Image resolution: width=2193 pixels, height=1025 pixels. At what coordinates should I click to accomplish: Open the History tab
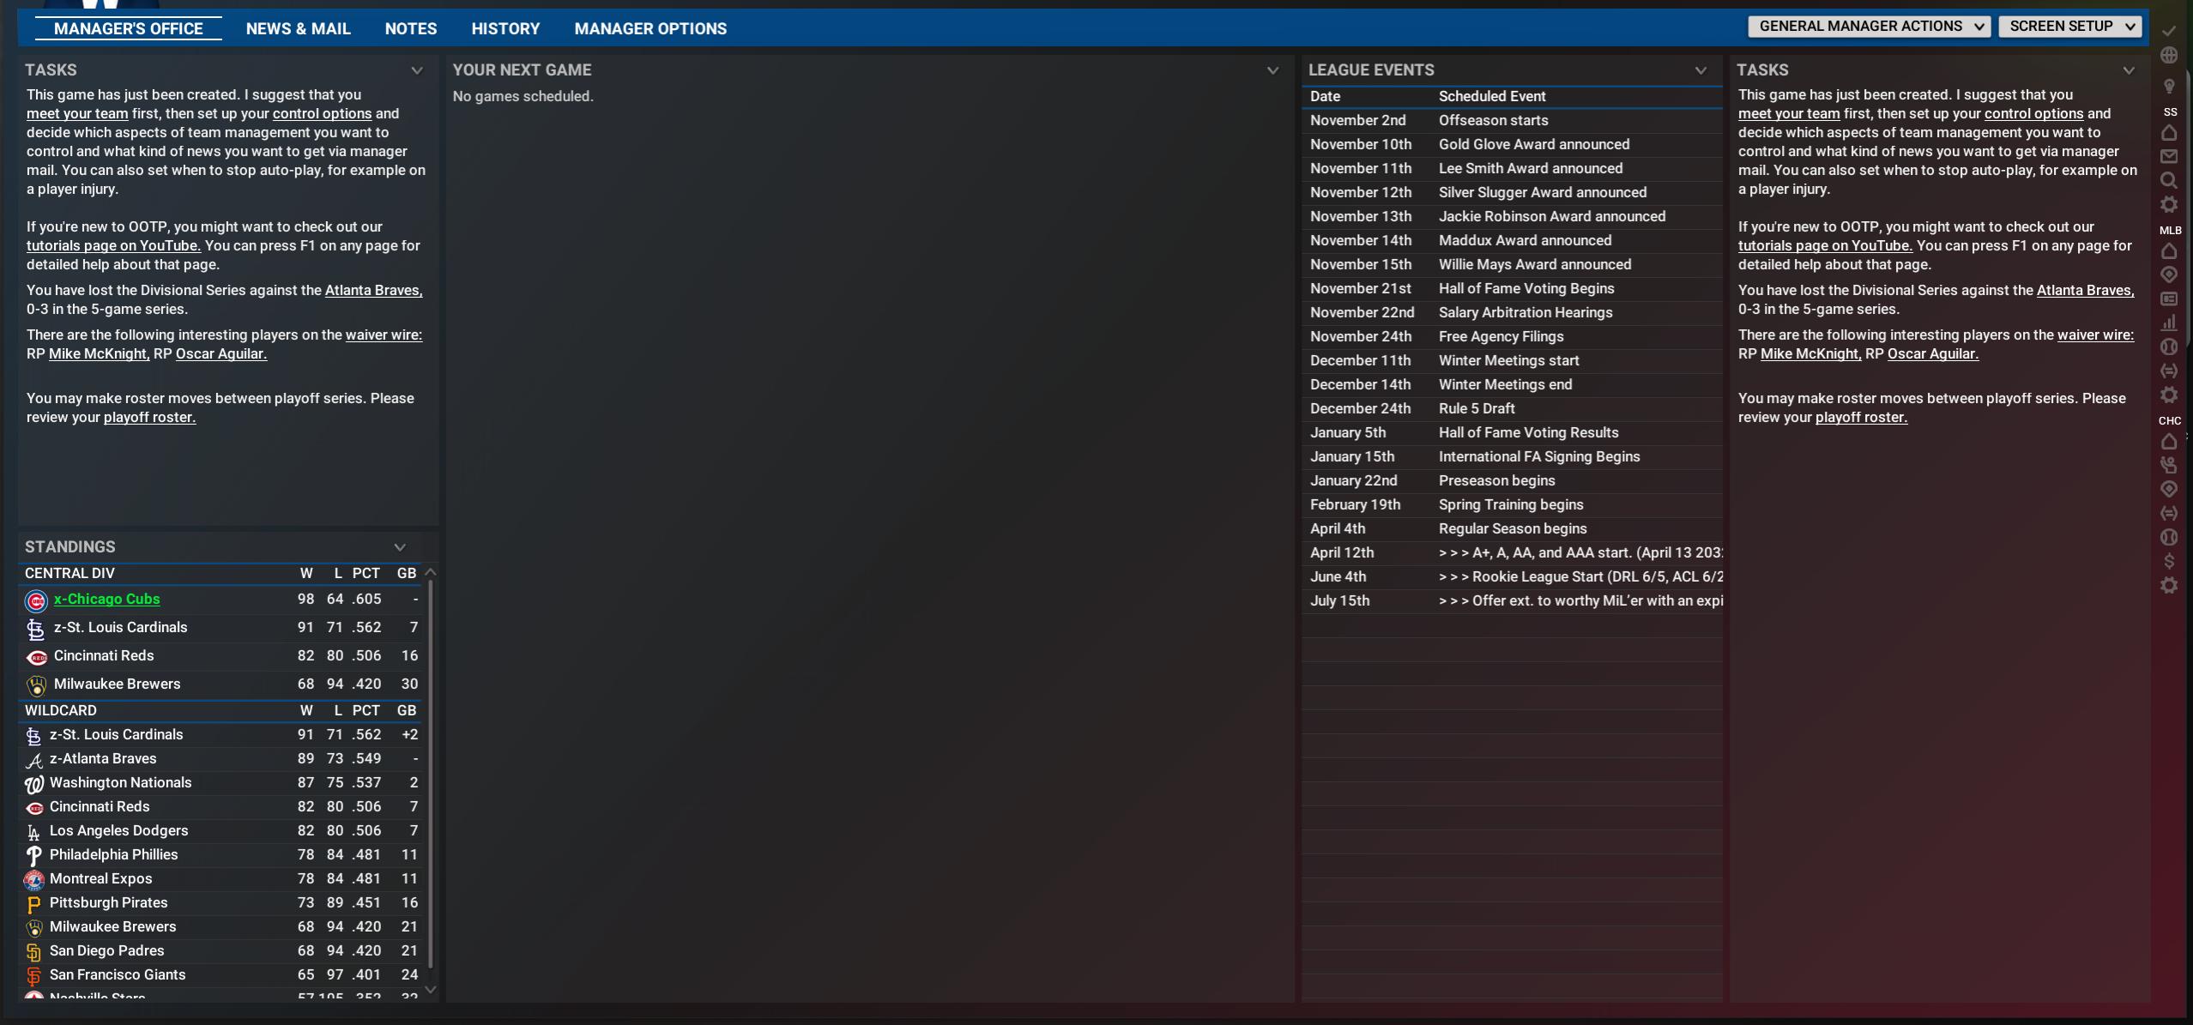coord(505,28)
